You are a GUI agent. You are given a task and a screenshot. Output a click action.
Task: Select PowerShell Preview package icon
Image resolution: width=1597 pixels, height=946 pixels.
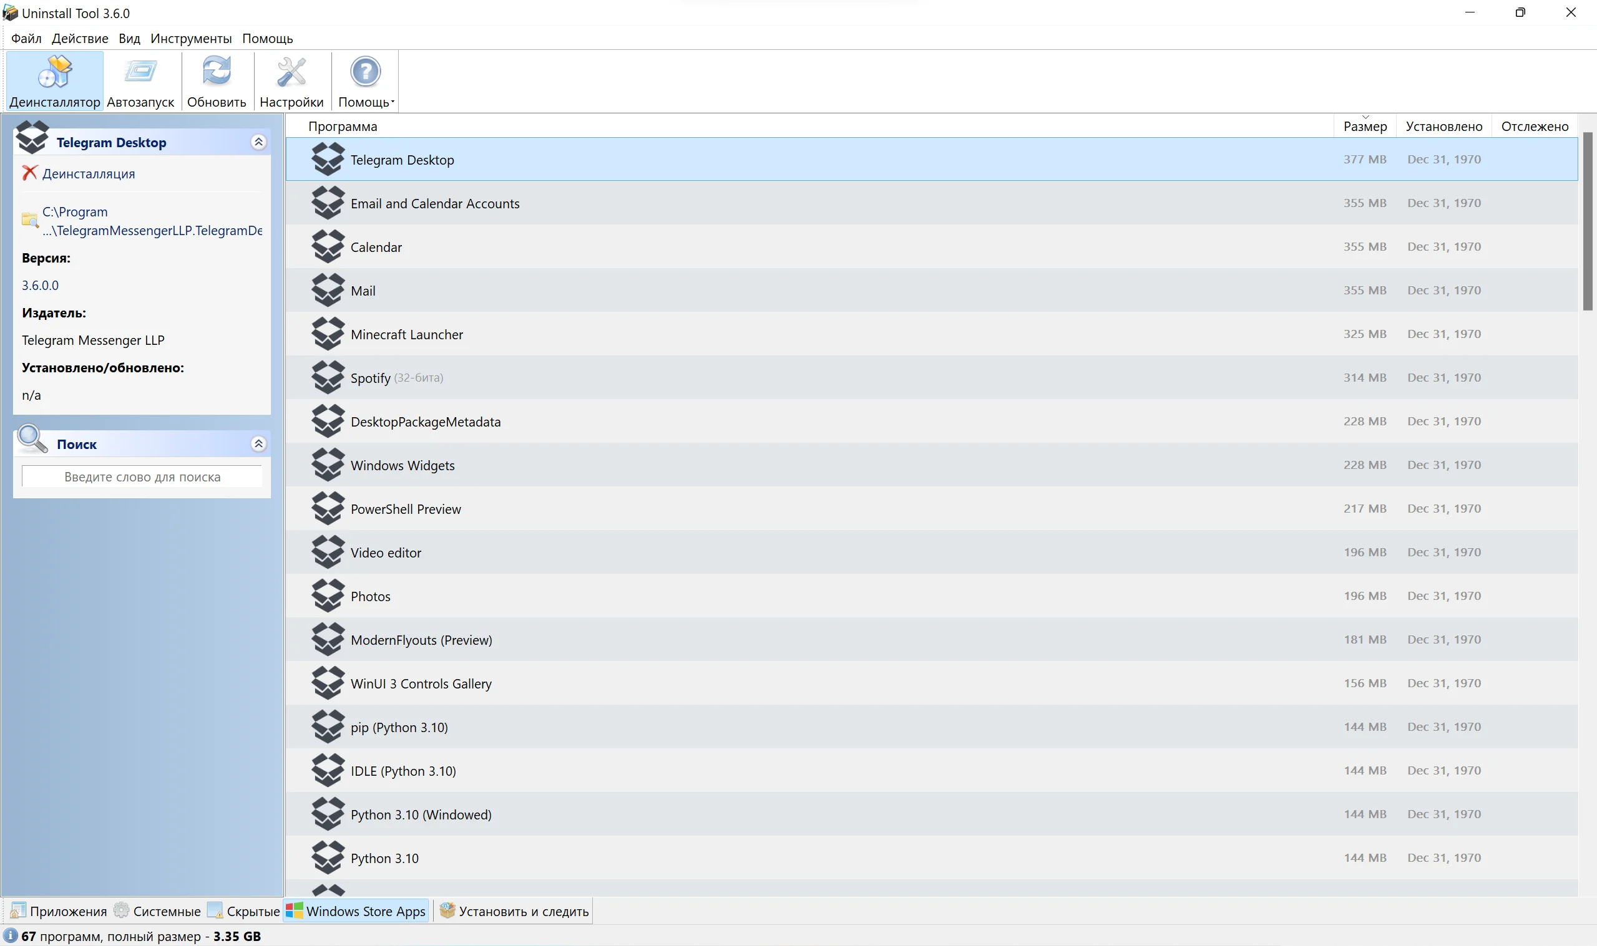[x=328, y=508]
